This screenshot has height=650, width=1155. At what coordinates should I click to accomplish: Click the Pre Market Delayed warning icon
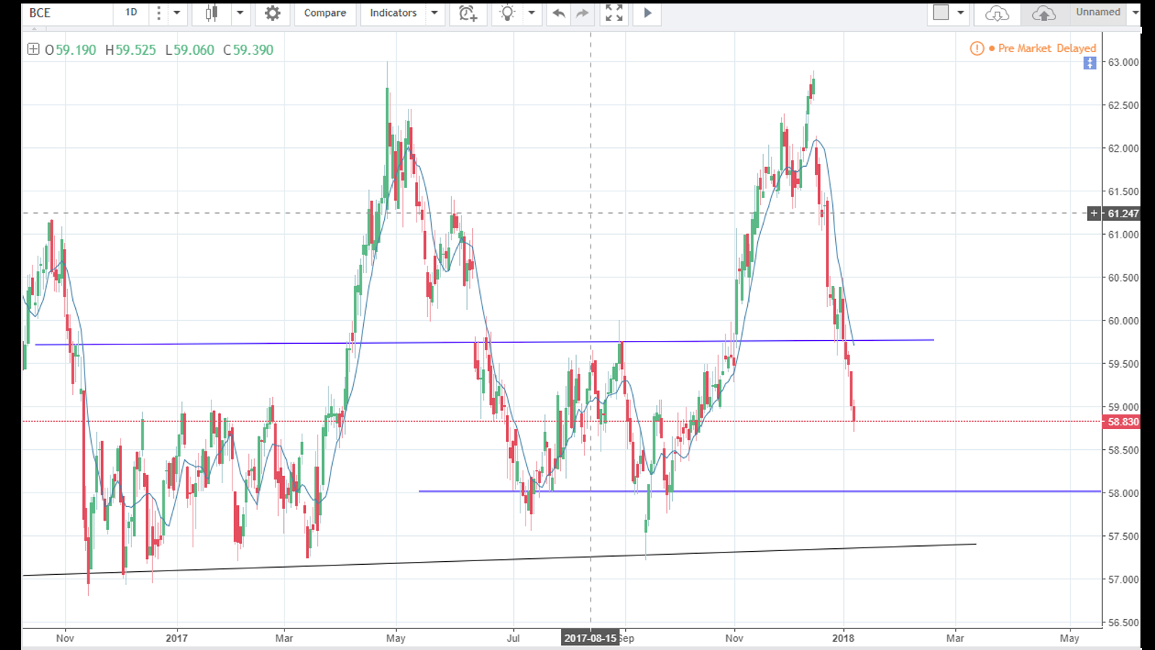977,48
